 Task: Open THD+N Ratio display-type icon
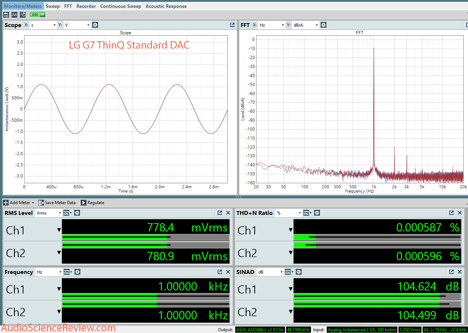[x=307, y=213]
